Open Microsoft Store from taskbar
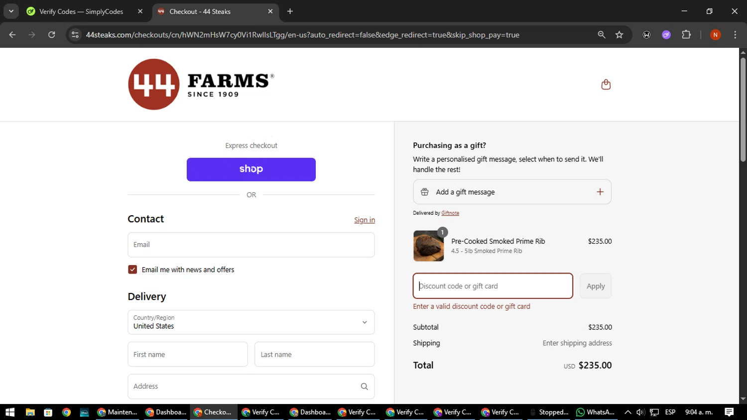Screen dimensions: 747x420 click(48, 412)
